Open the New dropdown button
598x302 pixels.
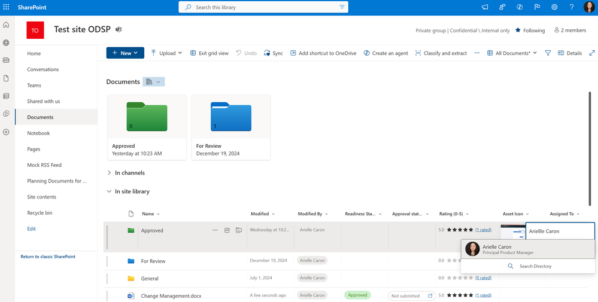tap(125, 53)
